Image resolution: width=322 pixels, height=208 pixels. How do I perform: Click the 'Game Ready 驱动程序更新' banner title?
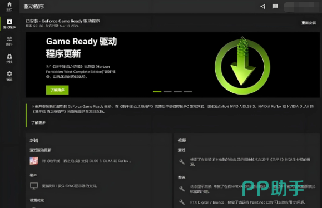click(82, 48)
